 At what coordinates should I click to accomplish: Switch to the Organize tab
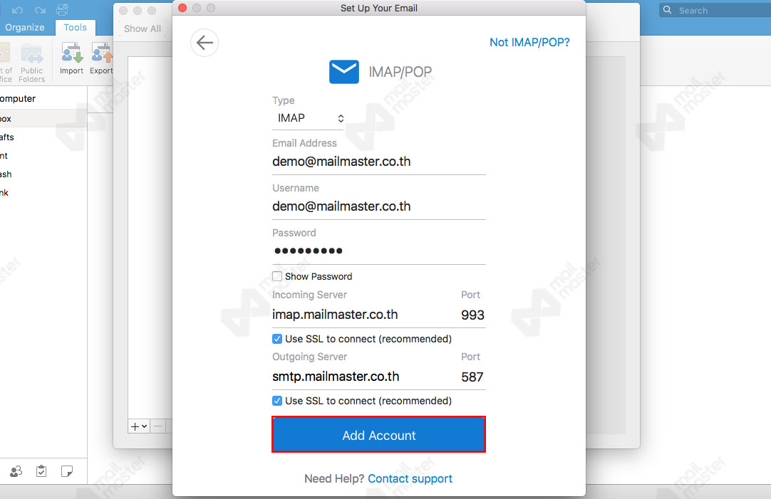tap(25, 28)
